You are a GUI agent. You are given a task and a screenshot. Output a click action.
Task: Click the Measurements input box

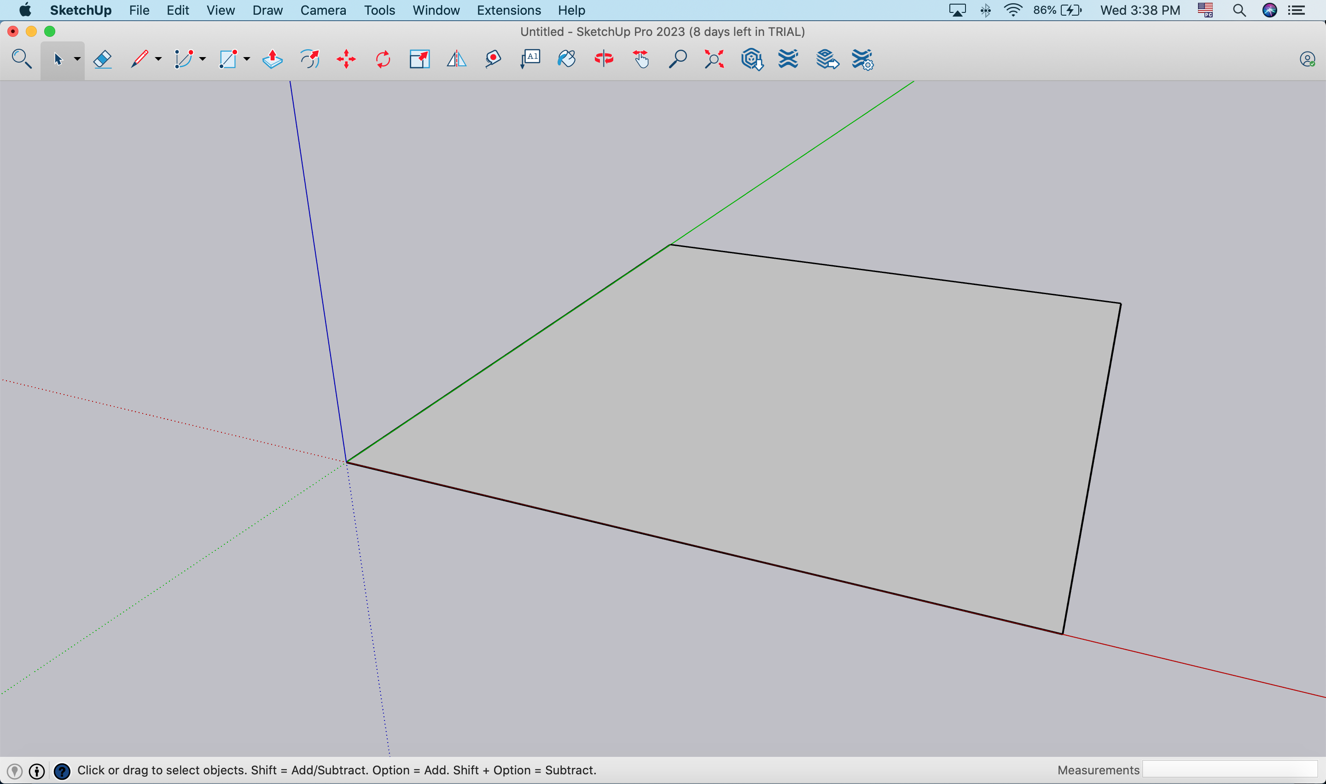coord(1230,770)
